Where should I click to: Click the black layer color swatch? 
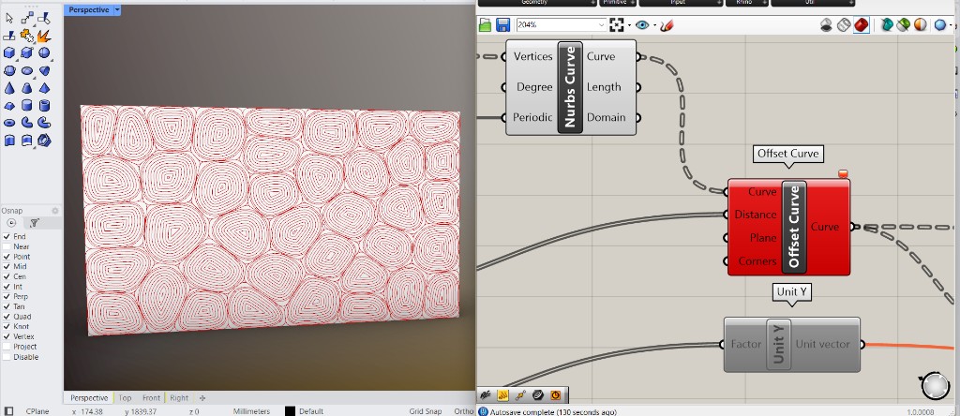click(x=290, y=411)
